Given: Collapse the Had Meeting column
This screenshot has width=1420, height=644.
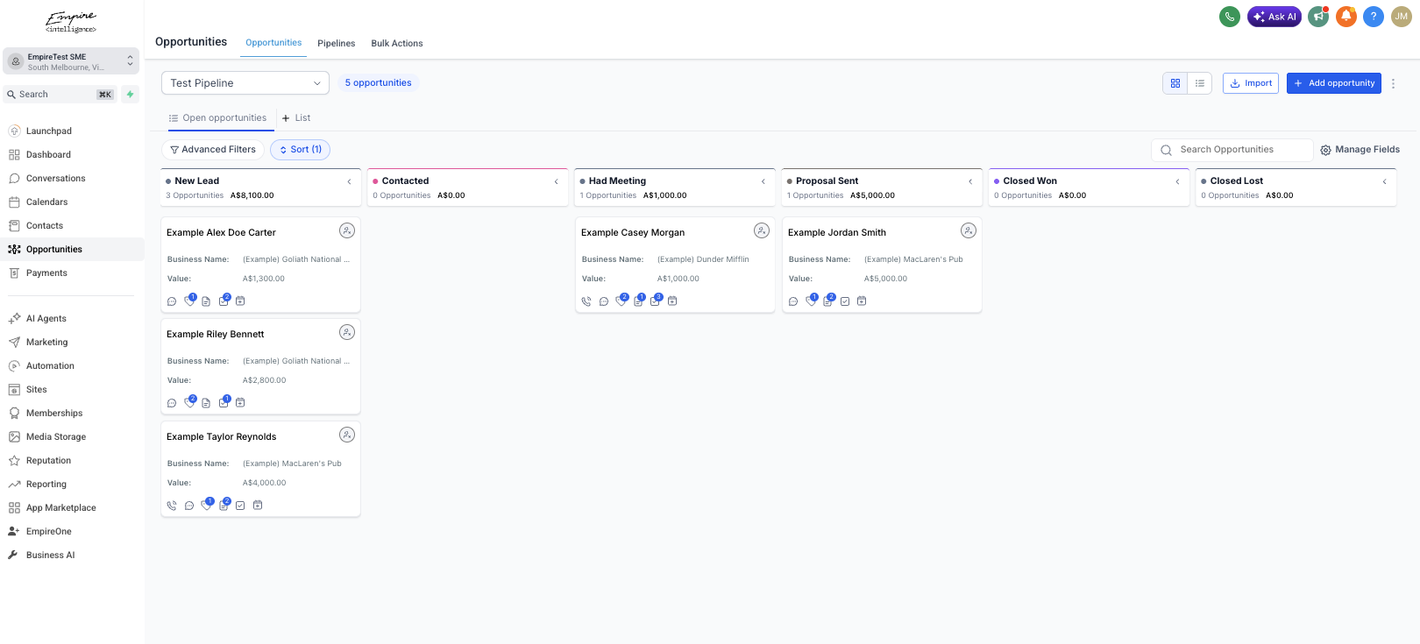Looking at the screenshot, I should [x=763, y=181].
